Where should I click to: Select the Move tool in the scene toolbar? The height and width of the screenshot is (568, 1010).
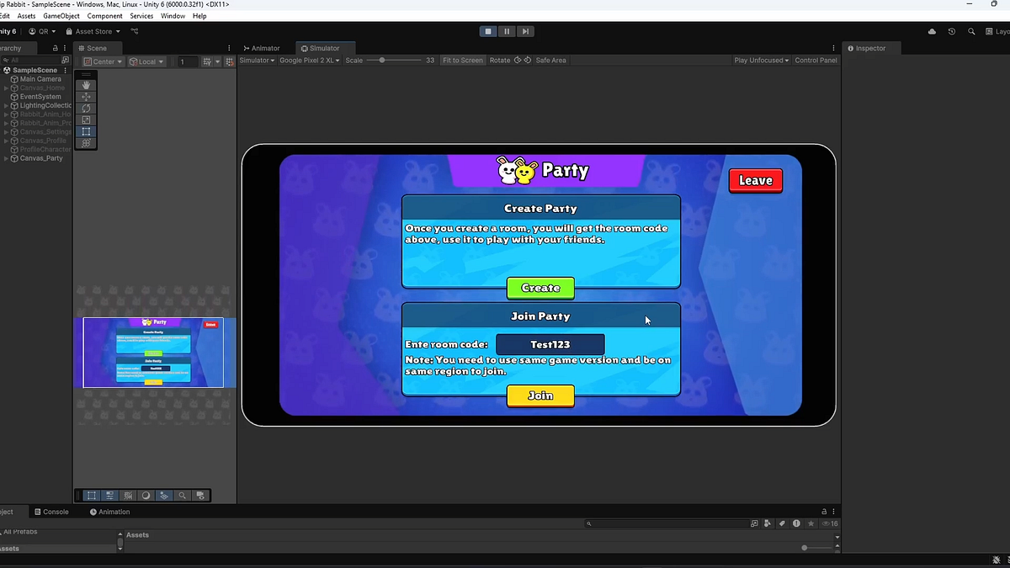tap(86, 96)
